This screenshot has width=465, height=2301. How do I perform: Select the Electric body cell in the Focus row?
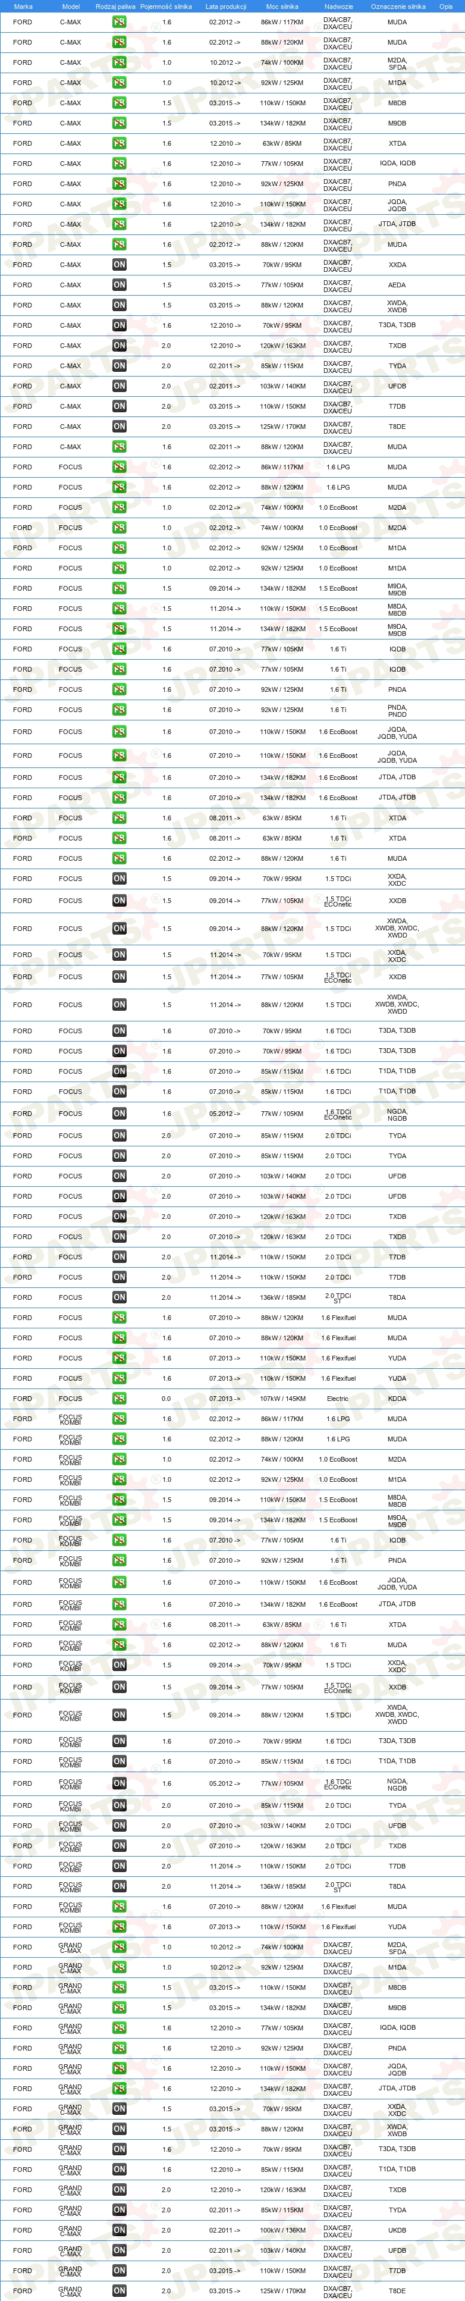coord(337,1399)
